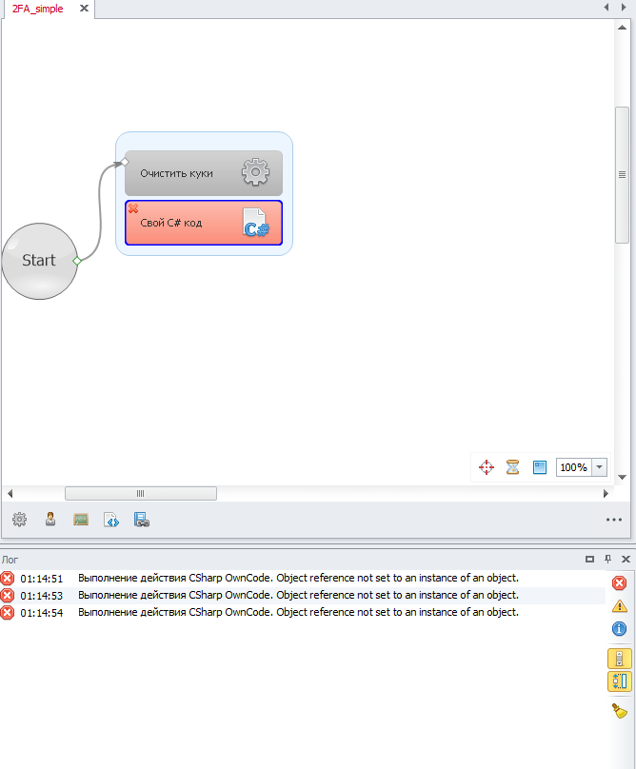Click the horizontal scrollbar thumb
This screenshot has width=636, height=769.
pyautogui.click(x=141, y=493)
